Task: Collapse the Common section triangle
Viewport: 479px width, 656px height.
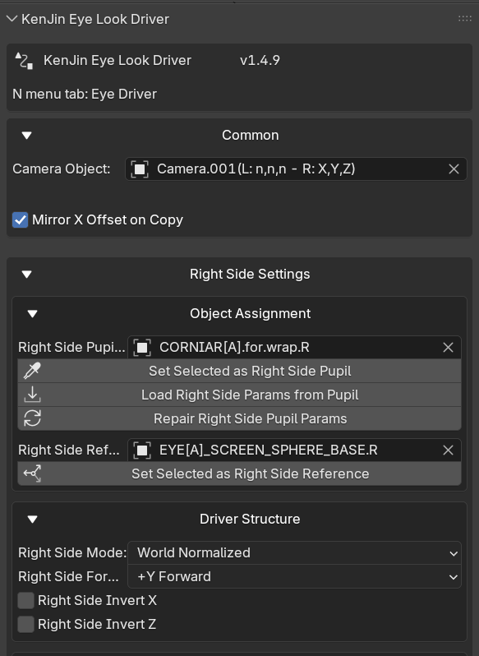Action: 27,136
